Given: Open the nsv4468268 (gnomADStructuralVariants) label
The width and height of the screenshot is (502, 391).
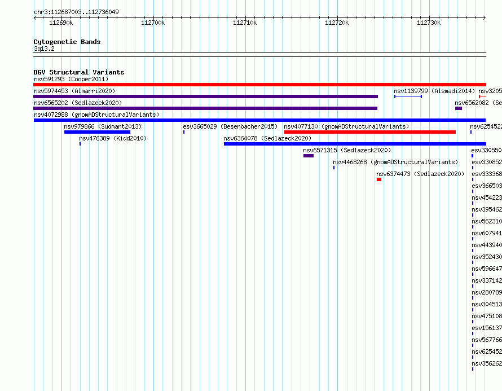Looking at the screenshot, I should (395, 162).
